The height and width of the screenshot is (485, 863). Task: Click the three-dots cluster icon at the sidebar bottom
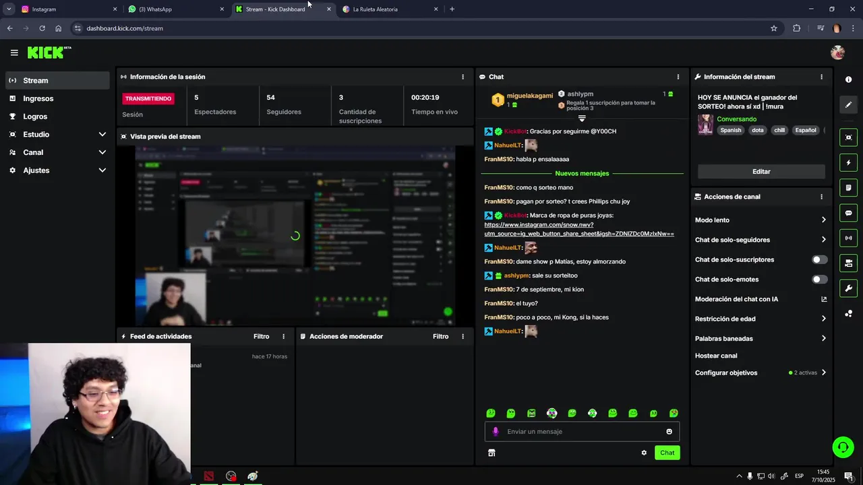tap(848, 313)
